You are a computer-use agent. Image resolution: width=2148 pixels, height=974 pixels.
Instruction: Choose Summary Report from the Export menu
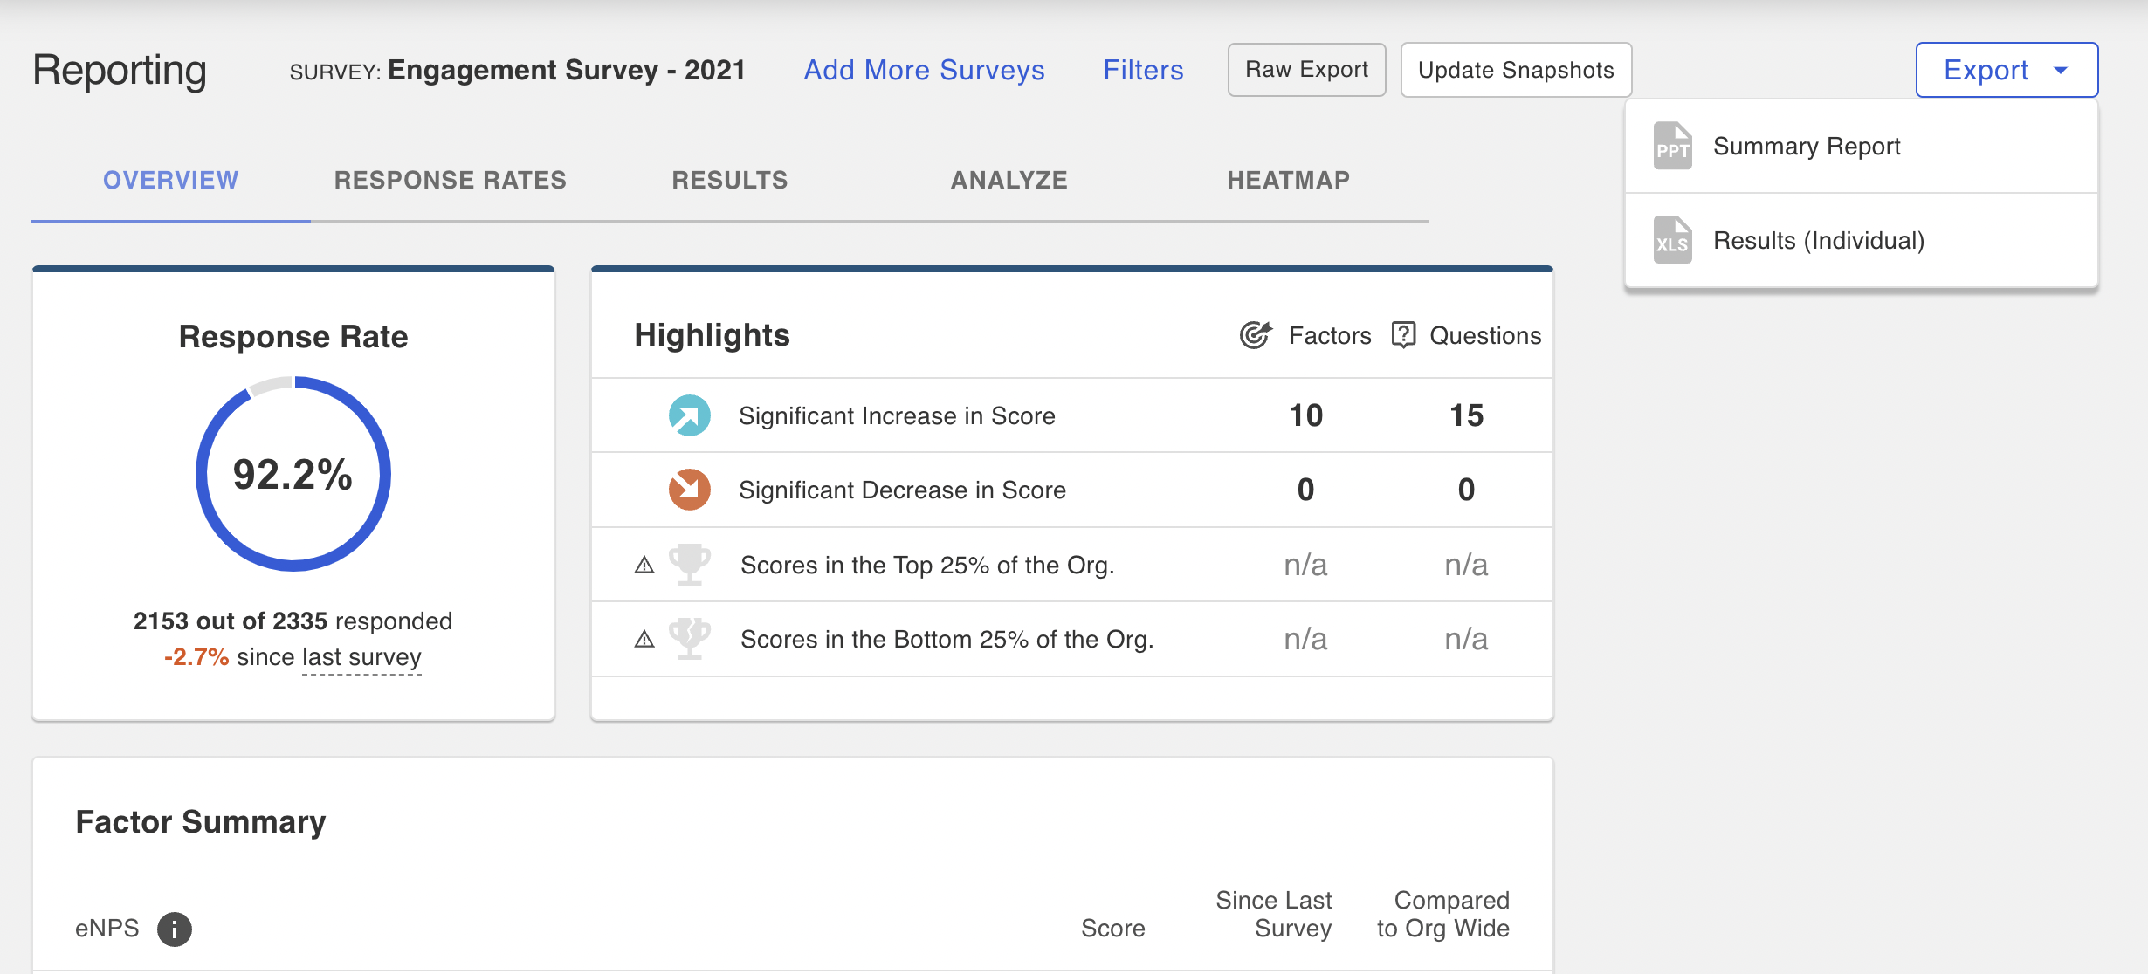coord(1861,146)
